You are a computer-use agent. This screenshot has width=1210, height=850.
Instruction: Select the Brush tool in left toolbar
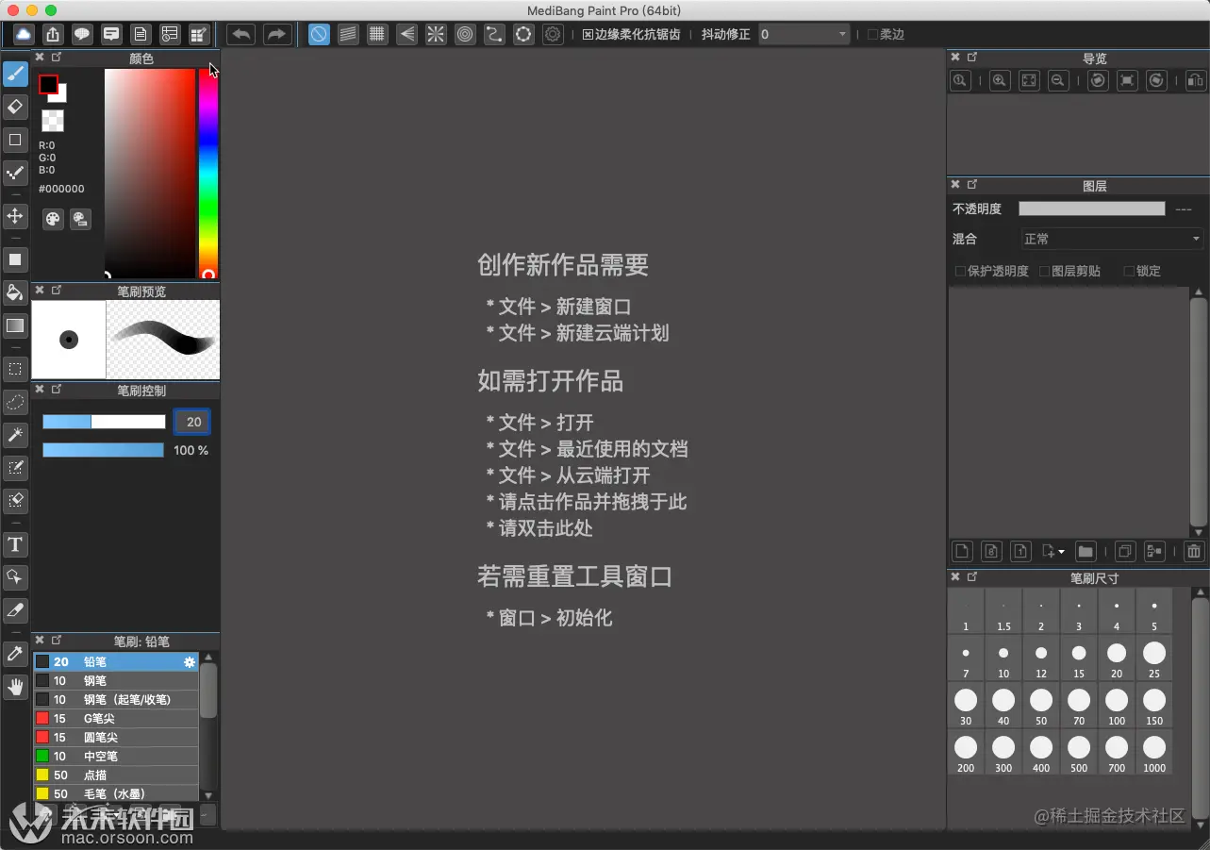[15, 75]
